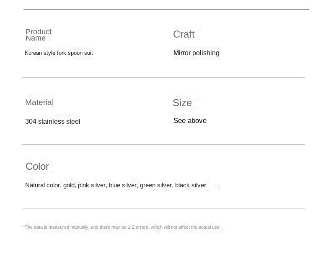Click "blue silver" in the color list
Image resolution: width=331 pixels, height=263 pixels.
tap(123, 185)
